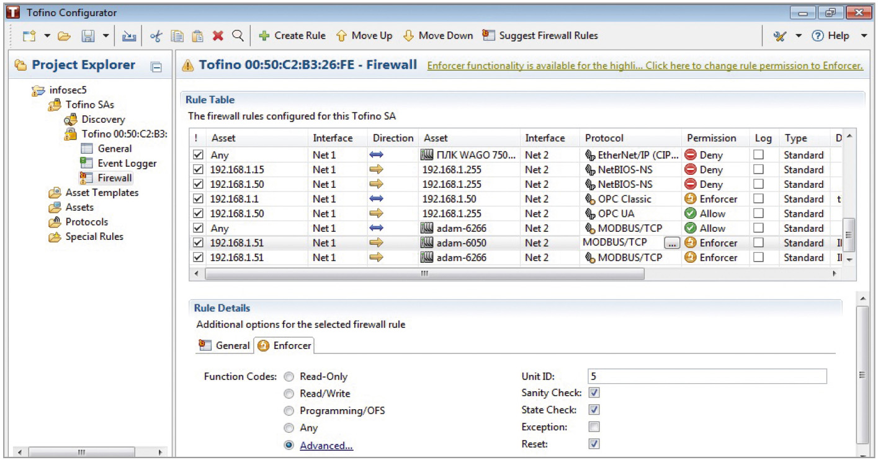Click the Cut scissors icon
The image size is (878, 460).
pyautogui.click(x=156, y=36)
